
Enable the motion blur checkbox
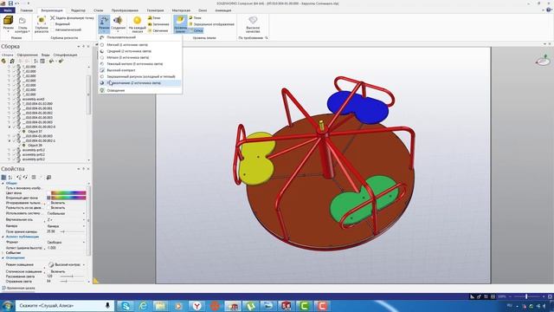[49, 208]
